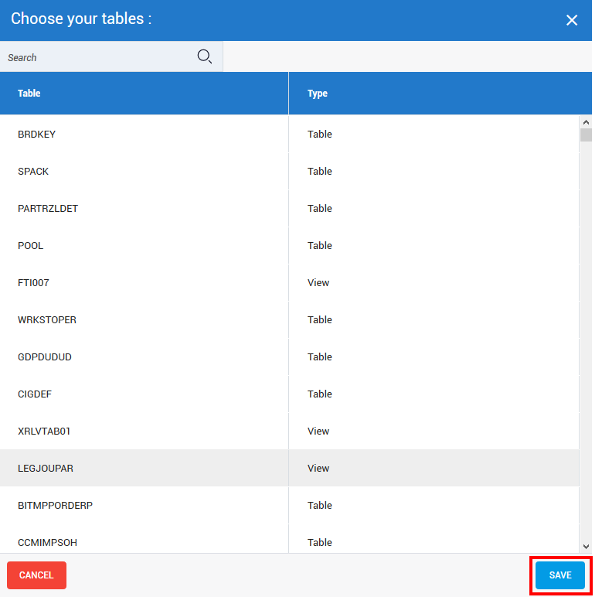Click the Save button
Viewport: 602px width, 597px height.
pyautogui.click(x=560, y=575)
